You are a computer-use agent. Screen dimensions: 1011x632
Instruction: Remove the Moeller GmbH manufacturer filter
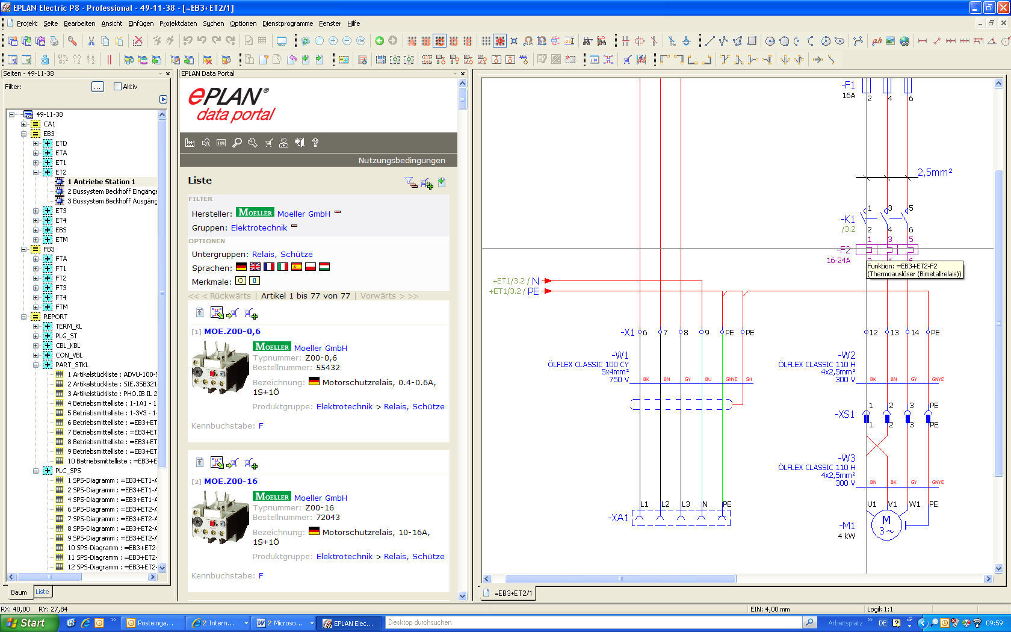(338, 212)
